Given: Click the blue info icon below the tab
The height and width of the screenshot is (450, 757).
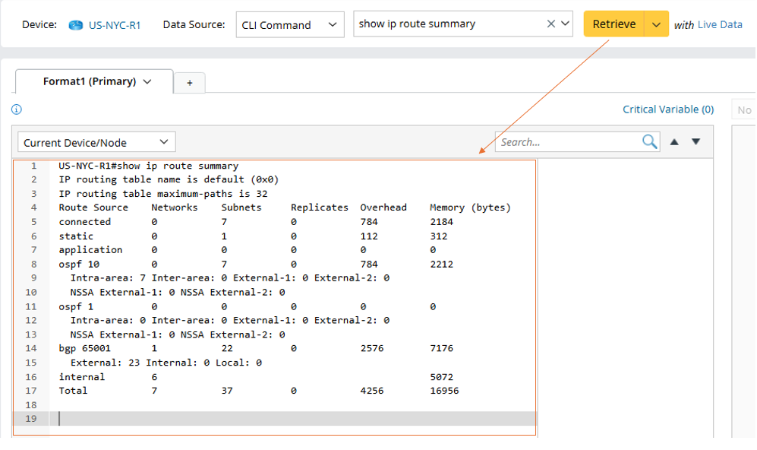Looking at the screenshot, I should click(17, 109).
